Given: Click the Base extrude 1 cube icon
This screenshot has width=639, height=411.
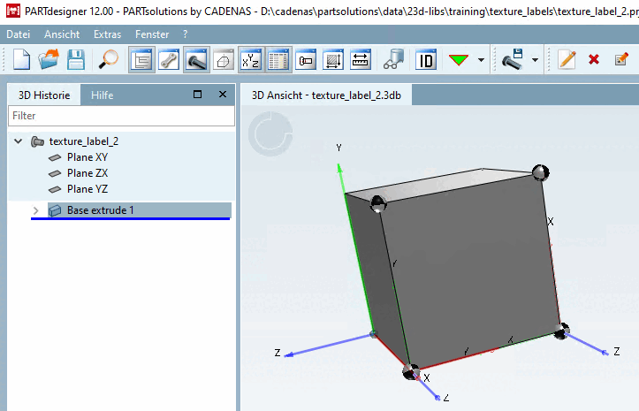Looking at the screenshot, I should [55, 210].
